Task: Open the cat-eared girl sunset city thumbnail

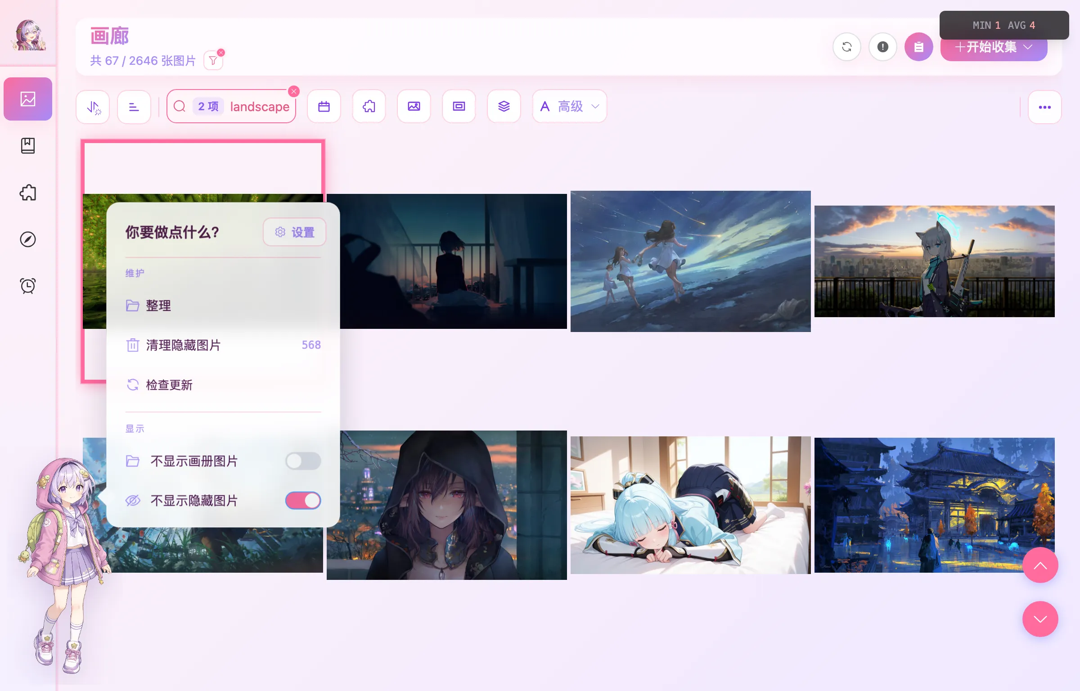Action: [935, 261]
